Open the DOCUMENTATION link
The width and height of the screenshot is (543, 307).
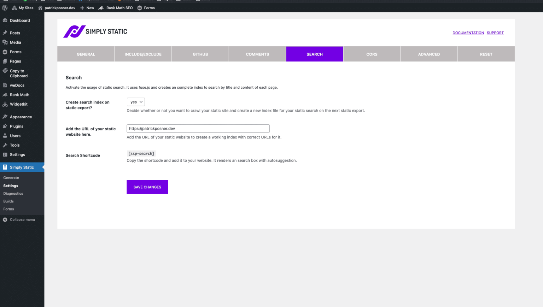coord(468,33)
